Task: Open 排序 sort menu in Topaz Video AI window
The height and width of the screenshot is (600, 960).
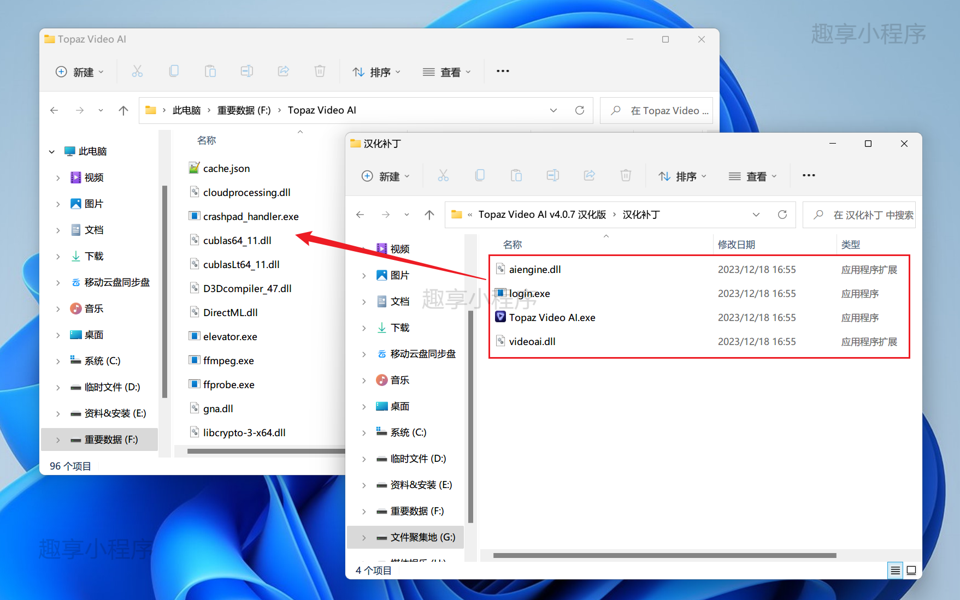Action: pos(376,72)
